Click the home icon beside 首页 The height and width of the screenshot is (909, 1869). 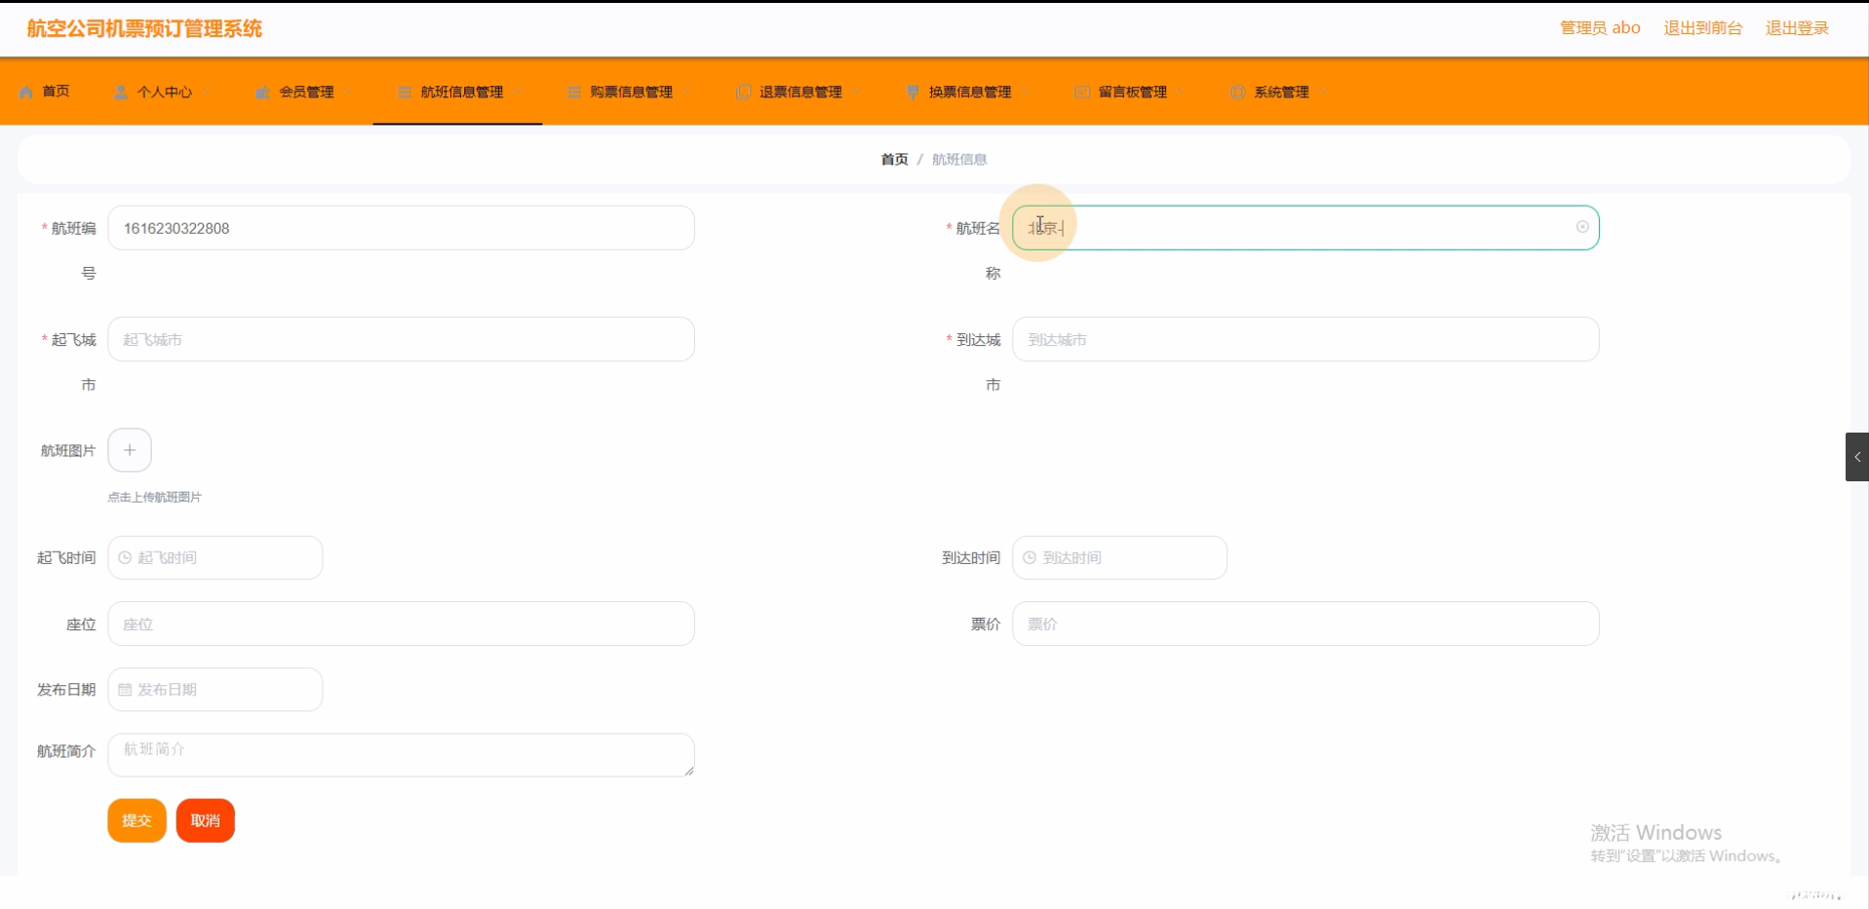(26, 92)
